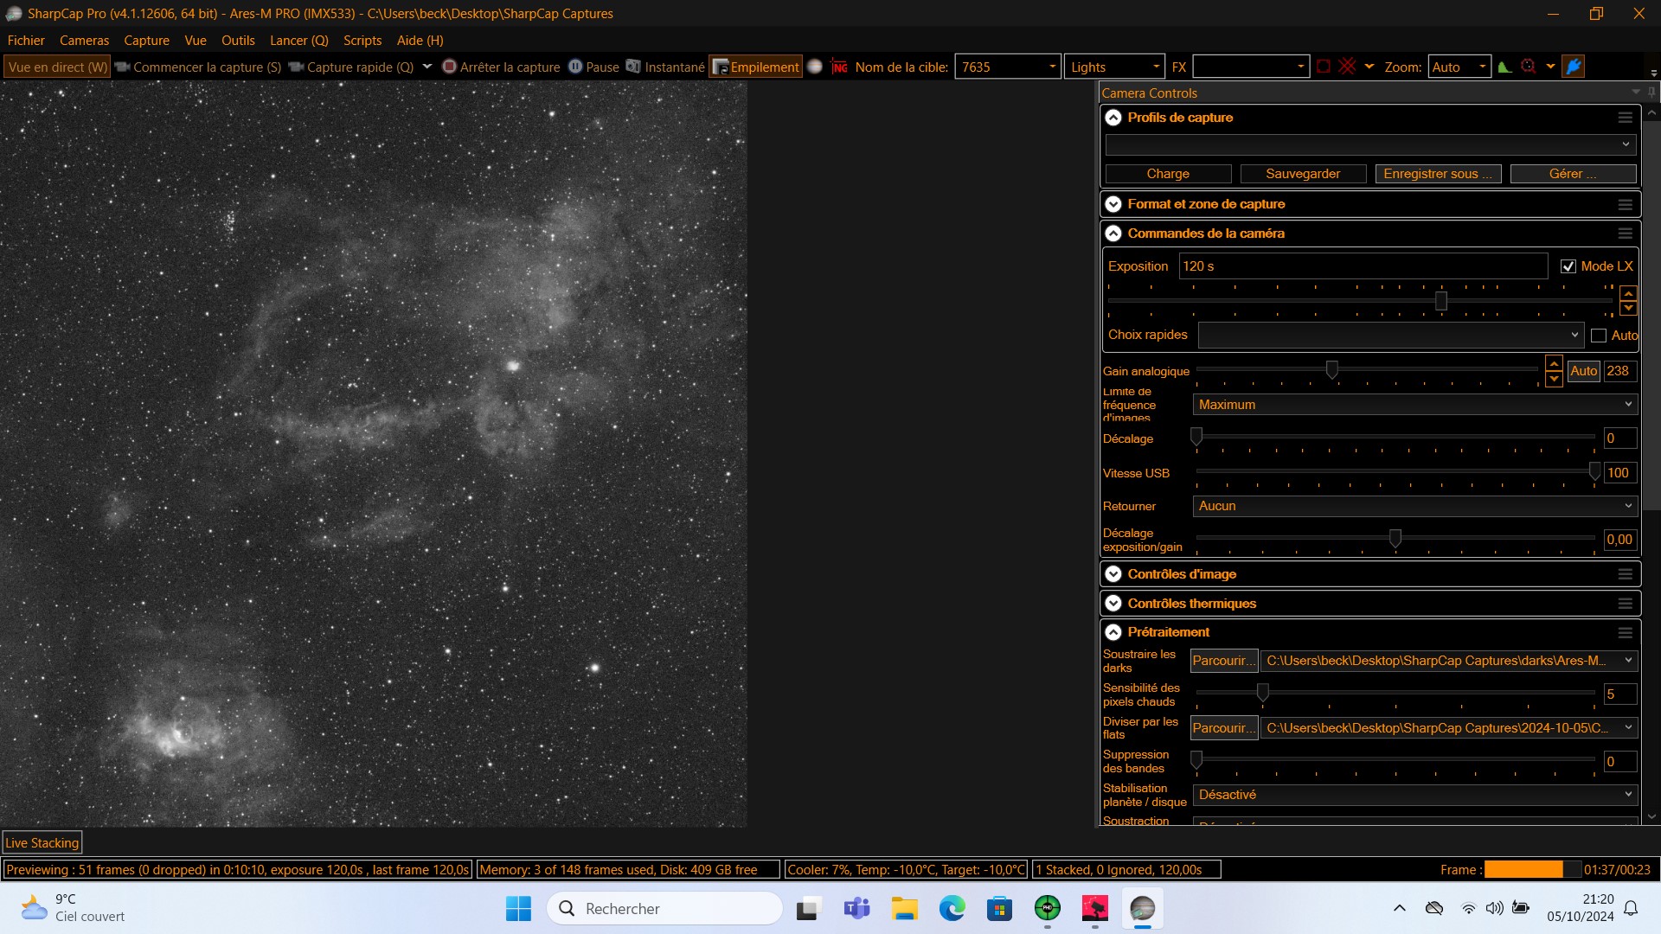Launch Microsoft Edge from the taskbar

(x=952, y=909)
